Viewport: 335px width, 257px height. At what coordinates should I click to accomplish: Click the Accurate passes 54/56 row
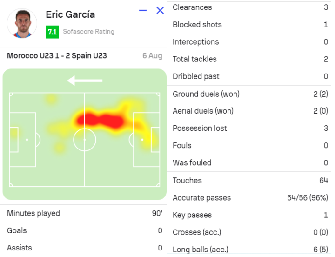[x=250, y=198]
